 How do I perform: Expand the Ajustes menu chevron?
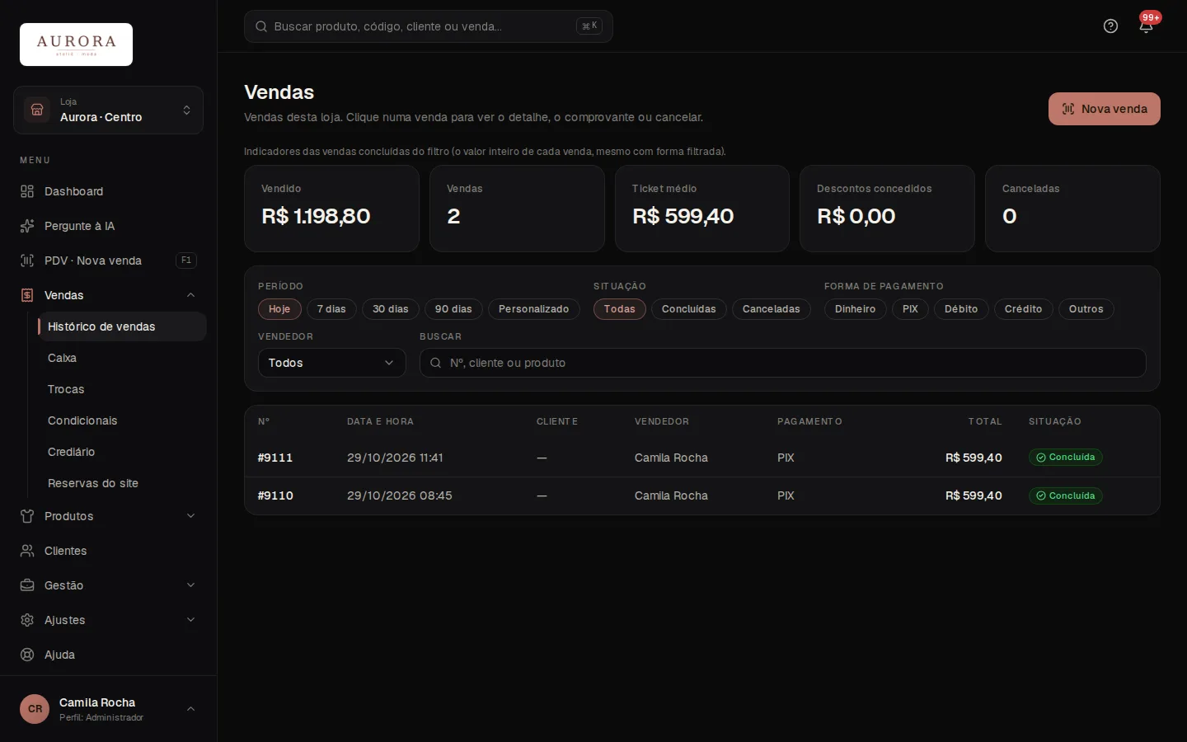coord(190,620)
